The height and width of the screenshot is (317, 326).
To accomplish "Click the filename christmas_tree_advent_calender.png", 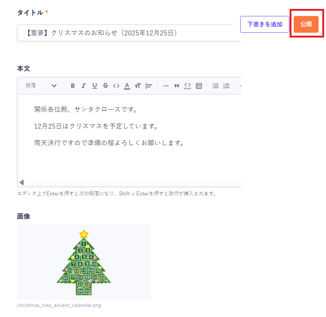I will tap(59, 305).
